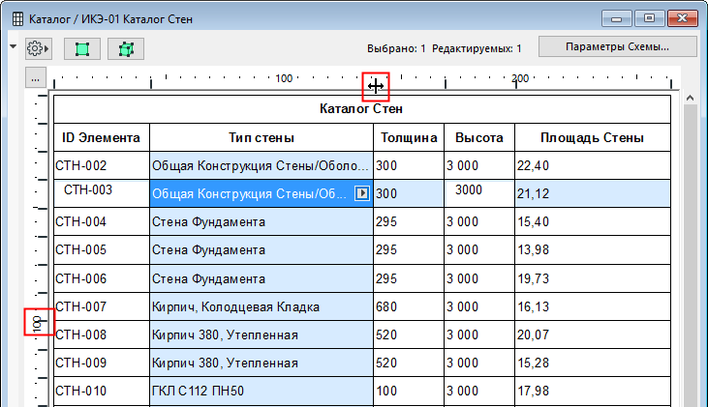Image resolution: width=708 pixels, height=407 pixels.
Task: Click area value 16,13
Action: coord(593,306)
